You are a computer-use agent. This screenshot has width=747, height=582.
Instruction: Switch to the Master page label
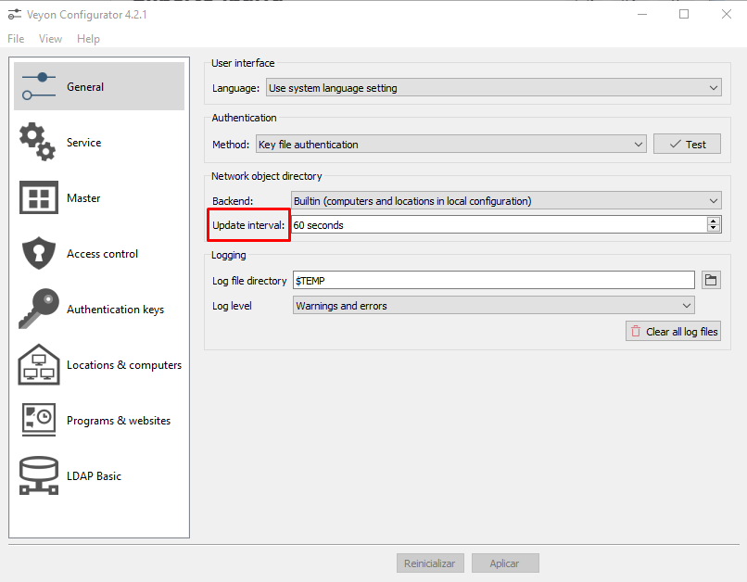83,198
